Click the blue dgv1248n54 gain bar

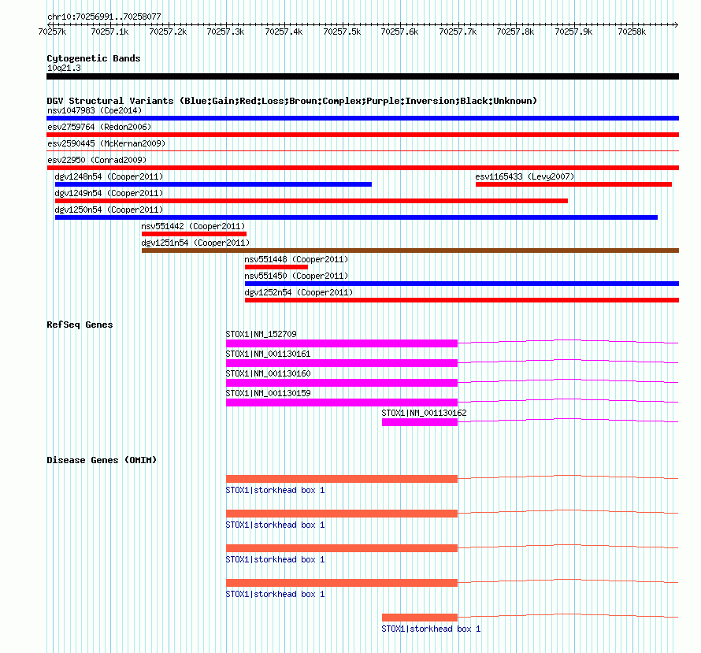click(x=213, y=184)
